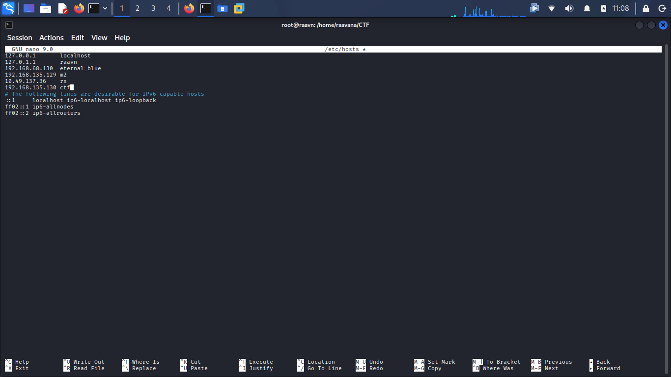Click the /etc/hosts filename in nano's title bar
The image size is (671, 377).
[x=342, y=50]
